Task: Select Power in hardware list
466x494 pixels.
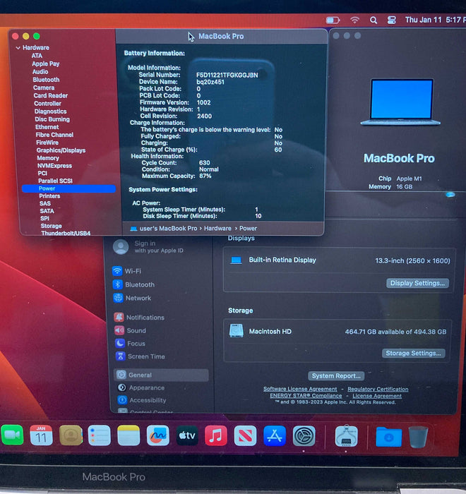Action: pos(68,188)
